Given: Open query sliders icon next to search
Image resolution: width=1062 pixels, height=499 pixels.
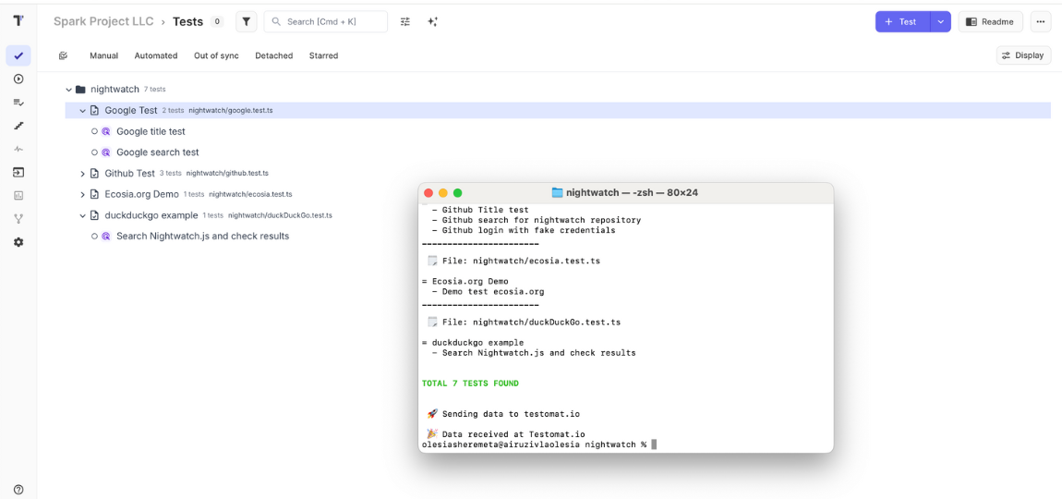Looking at the screenshot, I should (405, 21).
